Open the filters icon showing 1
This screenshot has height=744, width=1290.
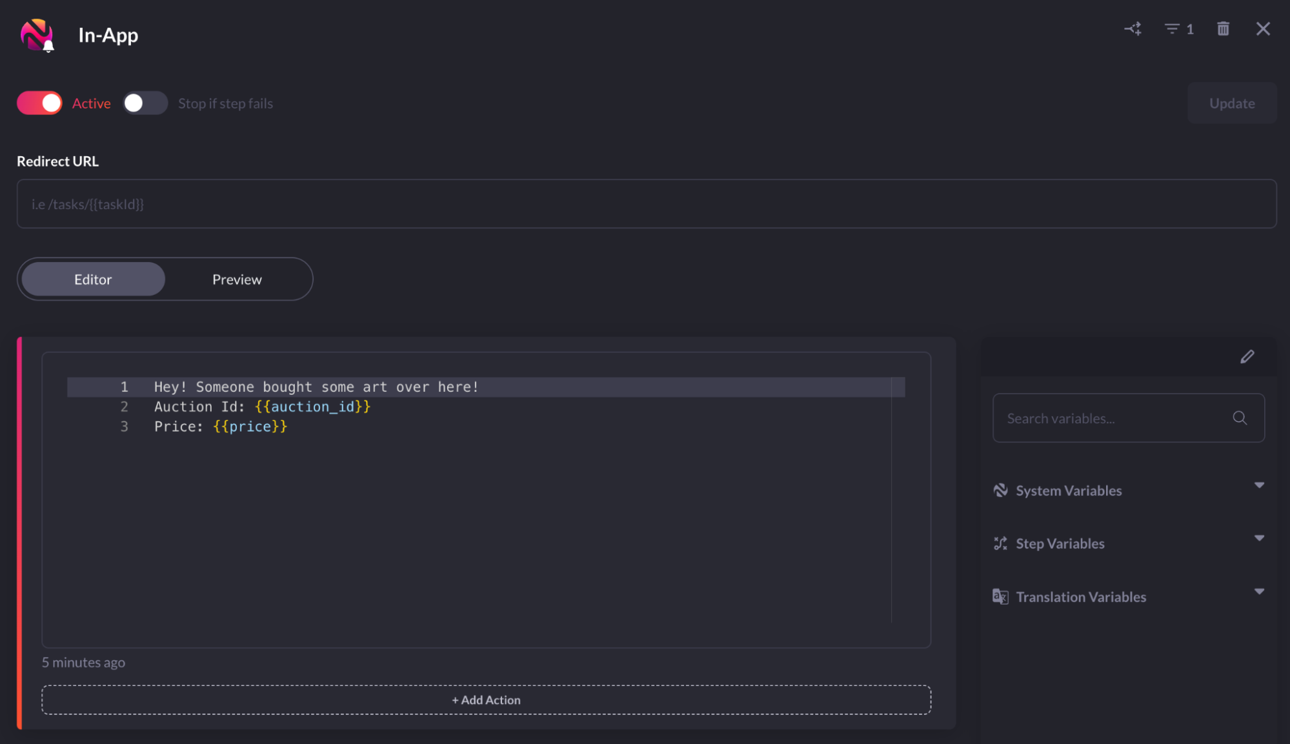coord(1178,29)
